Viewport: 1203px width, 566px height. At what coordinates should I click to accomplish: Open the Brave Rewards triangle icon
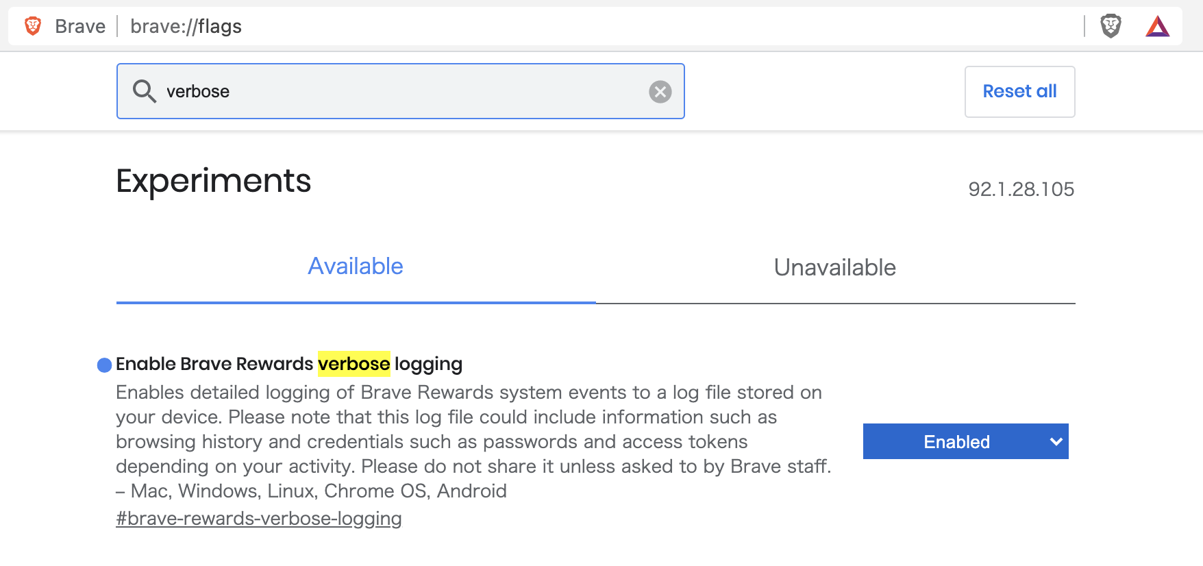(1158, 26)
